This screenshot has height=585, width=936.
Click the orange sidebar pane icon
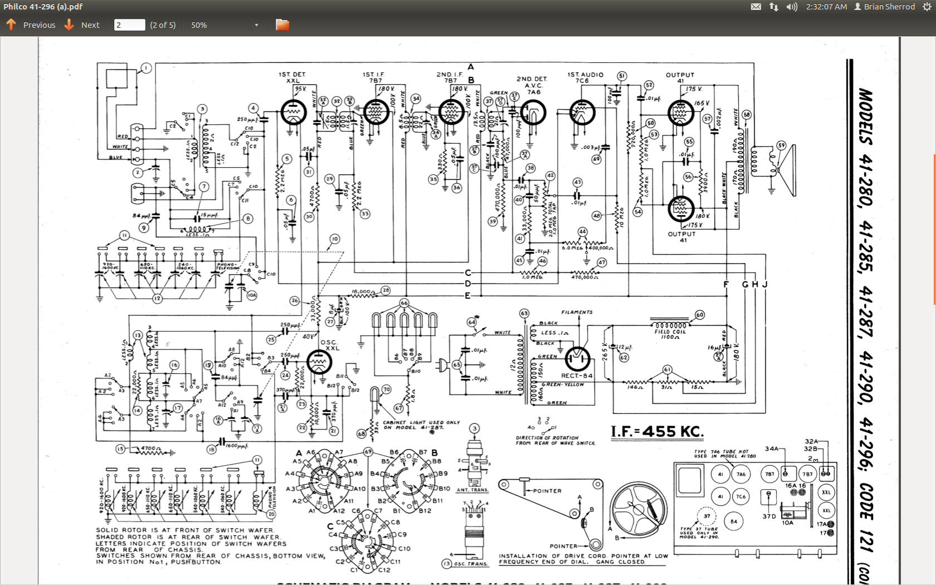[282, 25]
